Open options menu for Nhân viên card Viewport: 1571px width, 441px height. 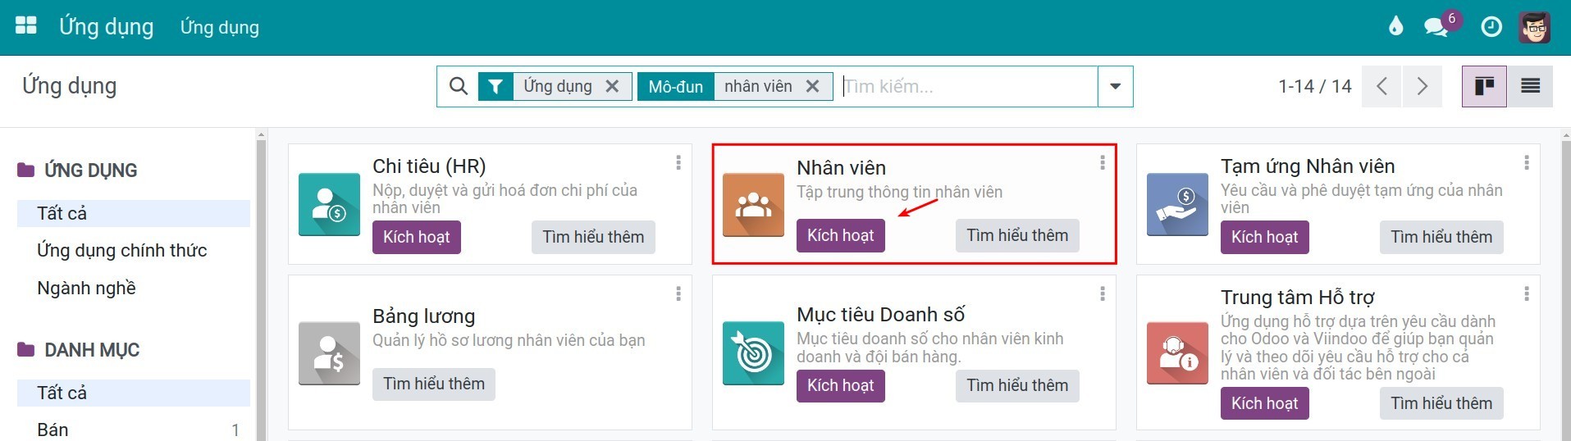pyautogui.click(x=1103, y=163)
